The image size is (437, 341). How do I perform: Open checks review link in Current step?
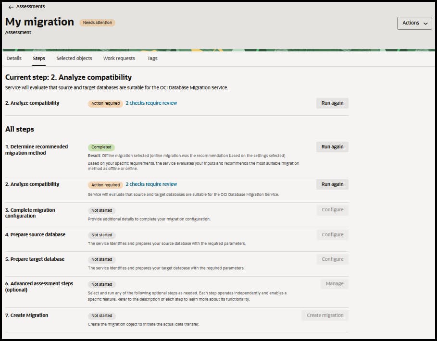coord(151,103)
